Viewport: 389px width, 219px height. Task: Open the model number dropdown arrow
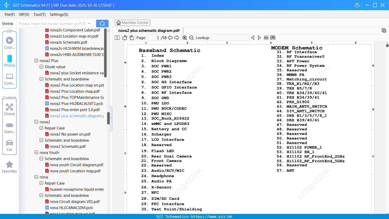tap(89, 23)
